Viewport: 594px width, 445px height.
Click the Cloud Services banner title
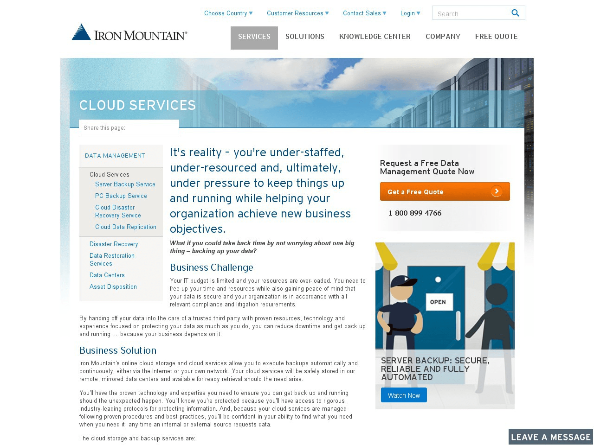pos(137,105)
